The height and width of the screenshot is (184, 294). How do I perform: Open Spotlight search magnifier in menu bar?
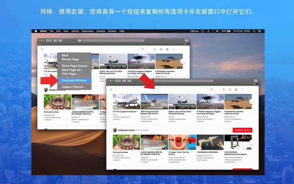254,31
